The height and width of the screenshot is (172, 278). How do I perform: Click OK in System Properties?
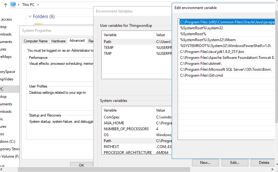(x=81, y=165)
